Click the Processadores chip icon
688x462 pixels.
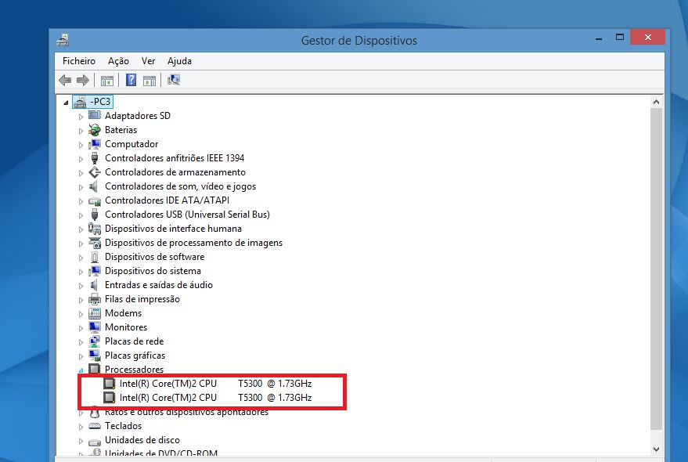point(95,370)
